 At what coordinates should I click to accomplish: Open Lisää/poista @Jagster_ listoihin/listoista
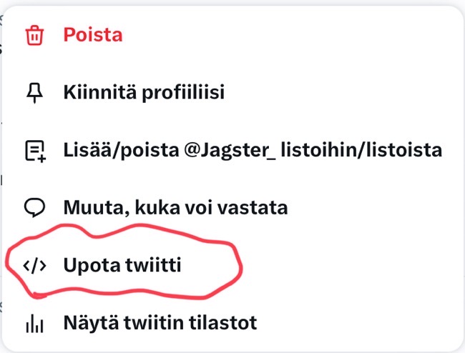253,151
